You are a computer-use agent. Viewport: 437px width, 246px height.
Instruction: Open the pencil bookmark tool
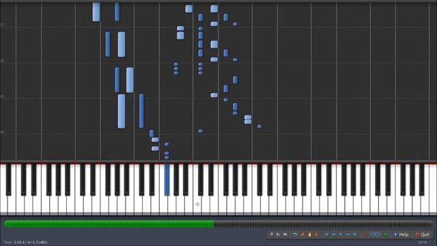(302, 234)
